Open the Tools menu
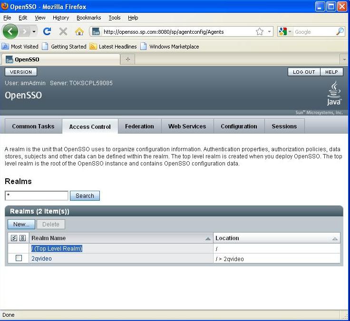Screen dimensions: 350x321 (115, 18)
